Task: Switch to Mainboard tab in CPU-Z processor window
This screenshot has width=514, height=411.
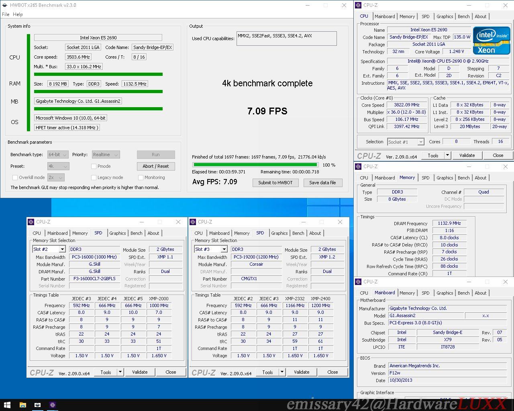Action: pyautogui.click(x=385, y=16)
